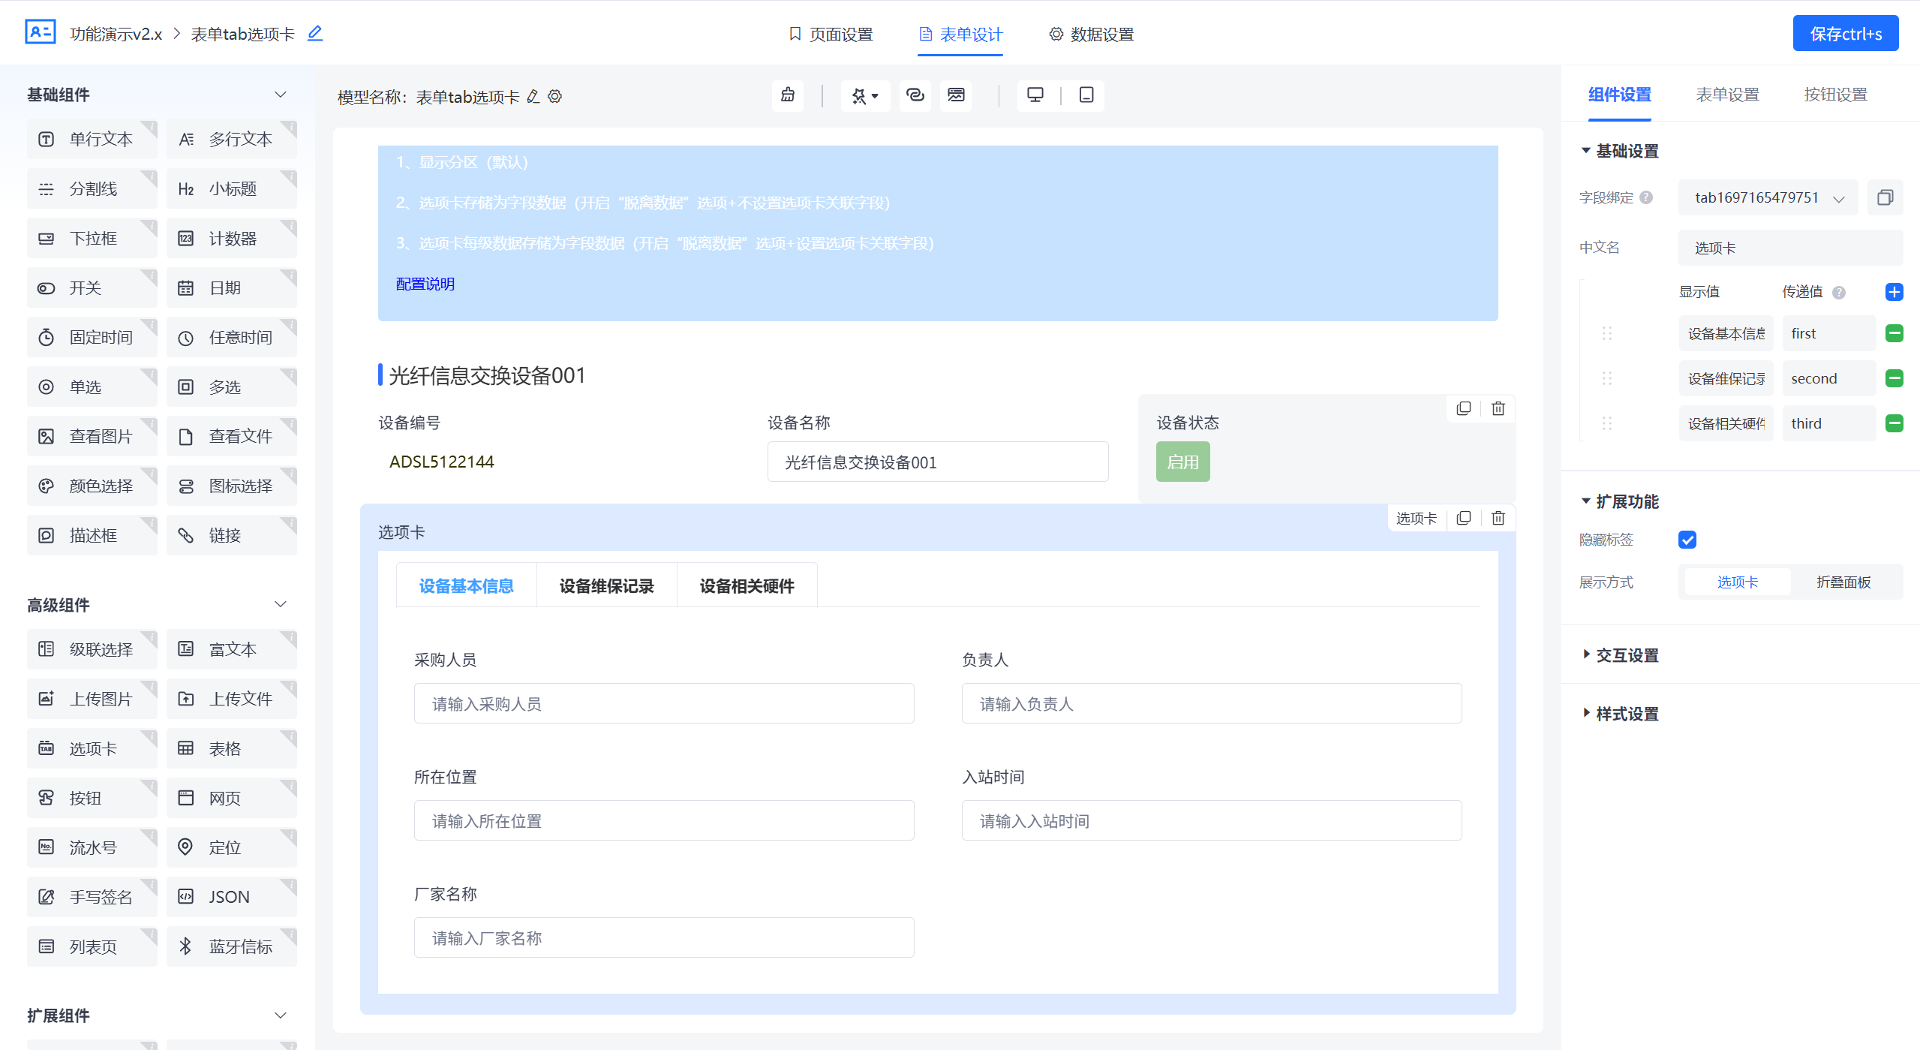Click the 保存ctrl+s button
The image size is (1920, 1050).
1846,33
